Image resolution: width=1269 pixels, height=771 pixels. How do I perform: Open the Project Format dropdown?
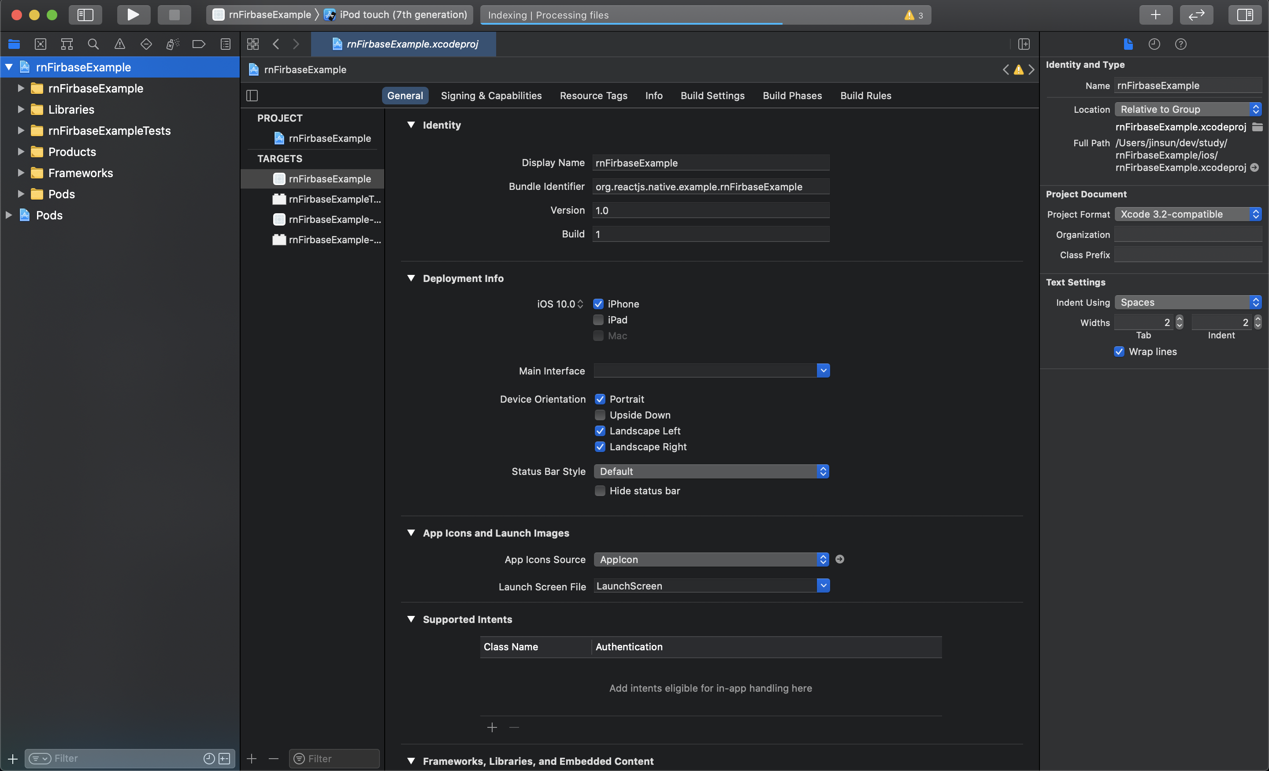pos(1188,214)
